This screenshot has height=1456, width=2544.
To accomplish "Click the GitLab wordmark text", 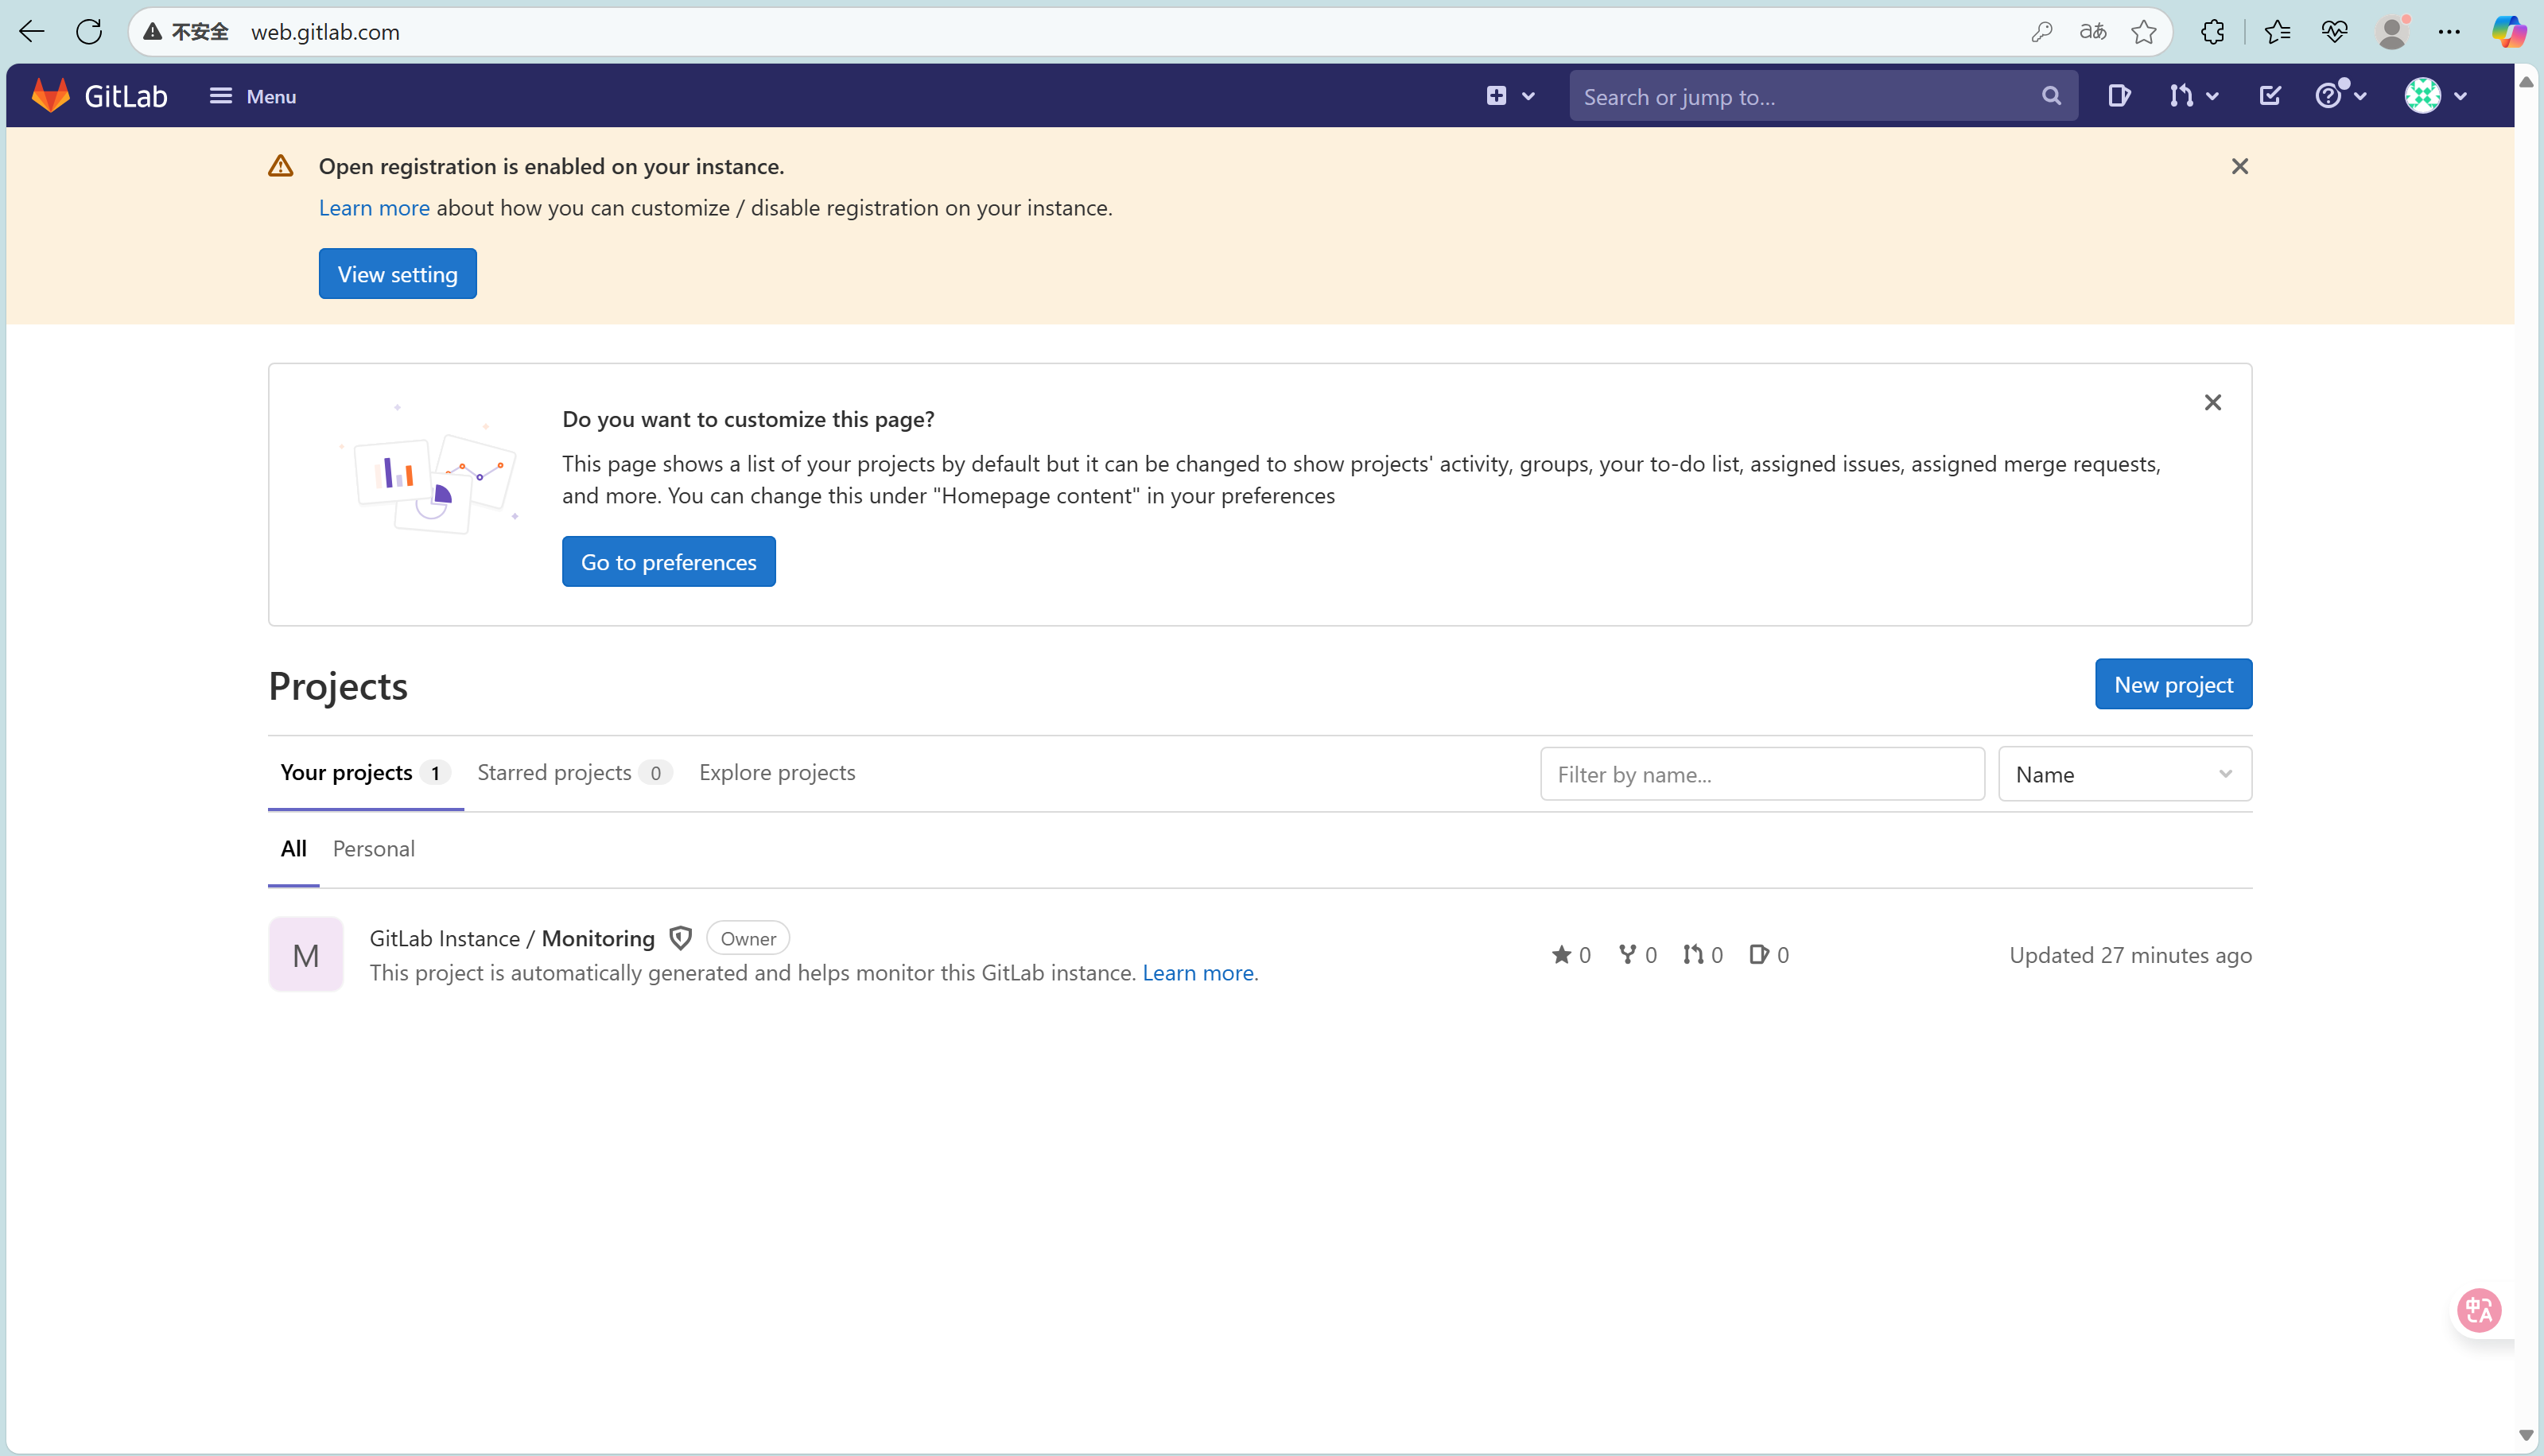I will [126, 96].
